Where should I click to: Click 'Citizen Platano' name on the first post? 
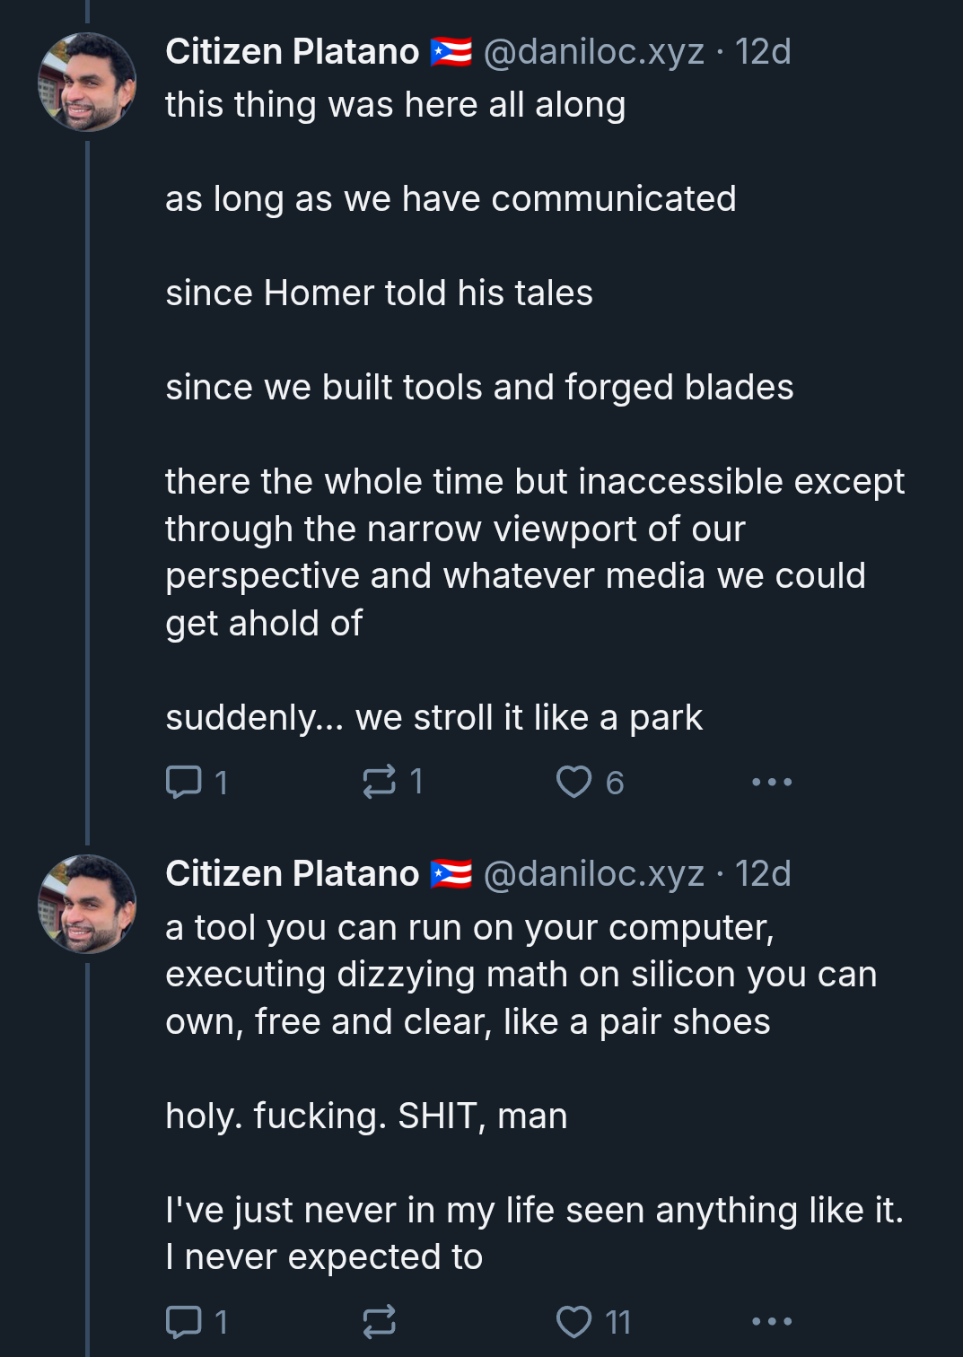coord(293,52)
